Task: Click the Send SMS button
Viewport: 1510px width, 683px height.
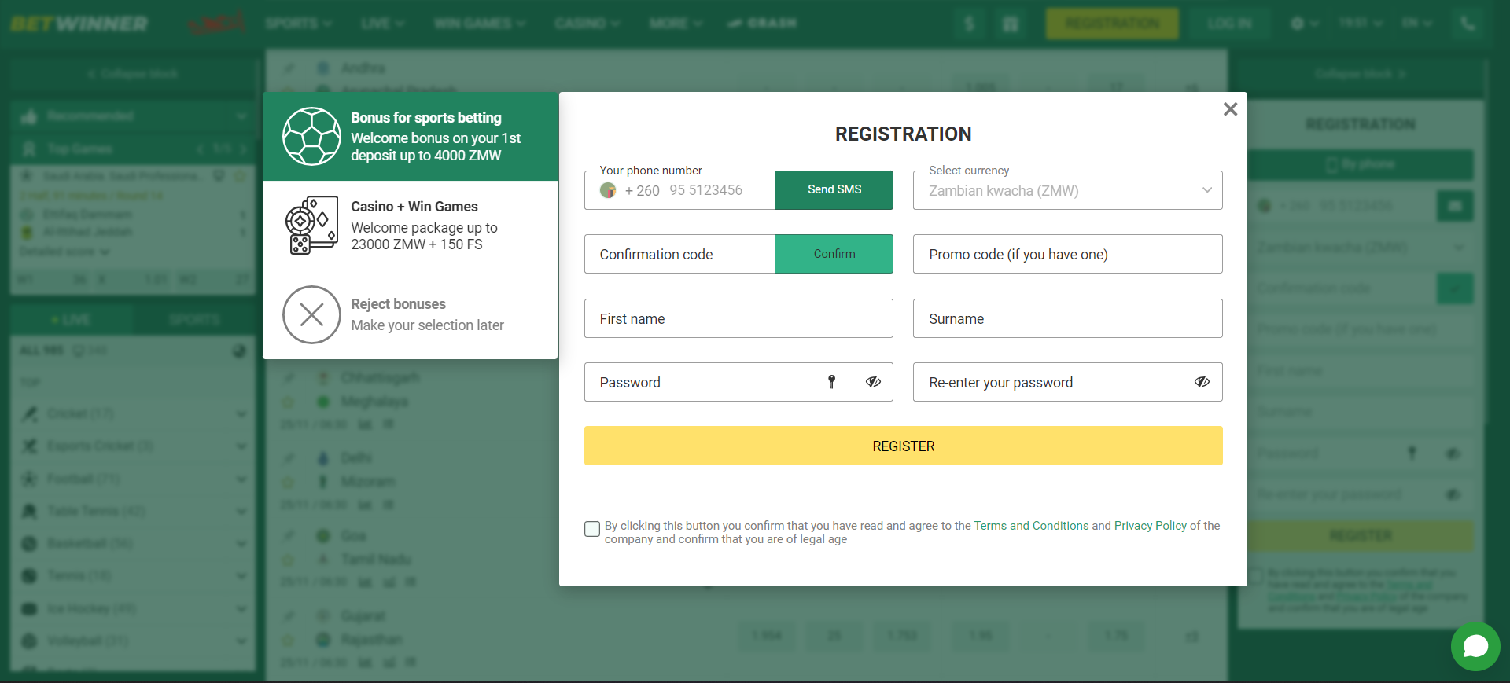Action: tap(834, 190)
